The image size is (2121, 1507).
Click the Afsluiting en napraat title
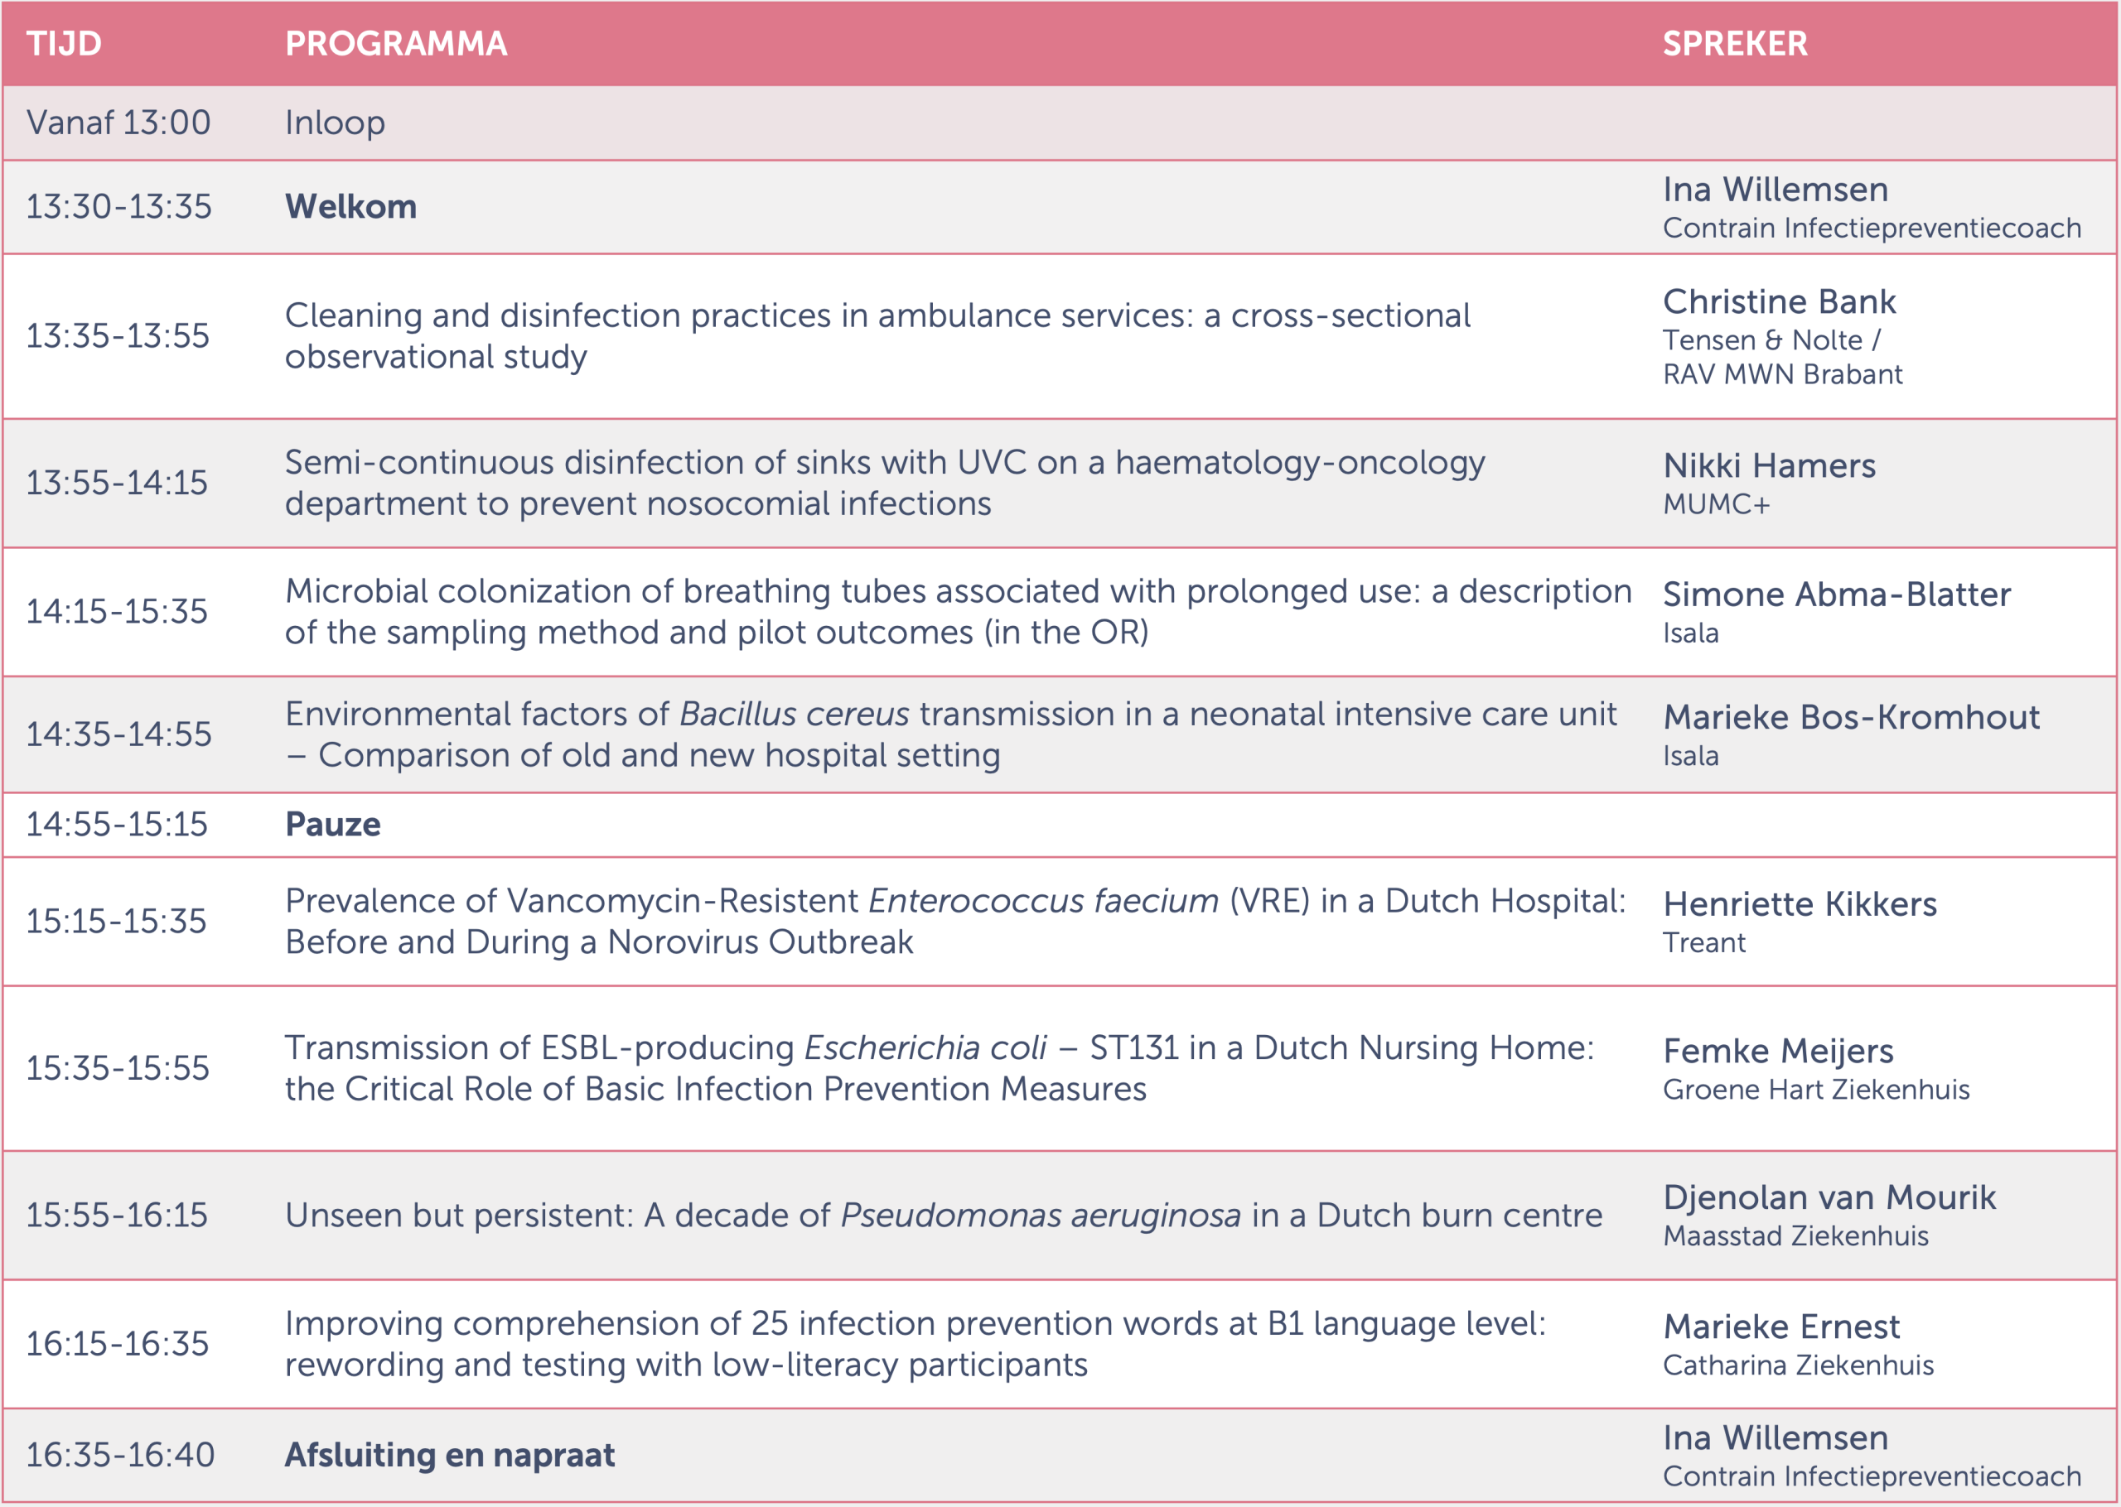(449, 1454)
